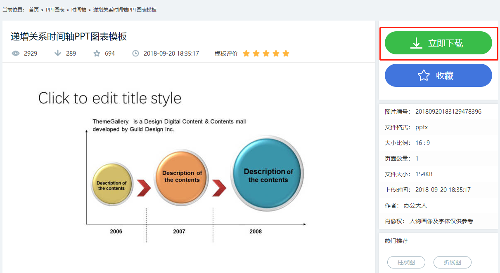Click the first rating star
This screenshot has height=273, width=500.
click(x=246, y=54)
